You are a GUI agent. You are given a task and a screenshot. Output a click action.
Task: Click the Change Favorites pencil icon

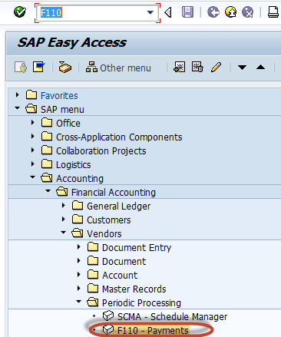click(x=217, y=68)
